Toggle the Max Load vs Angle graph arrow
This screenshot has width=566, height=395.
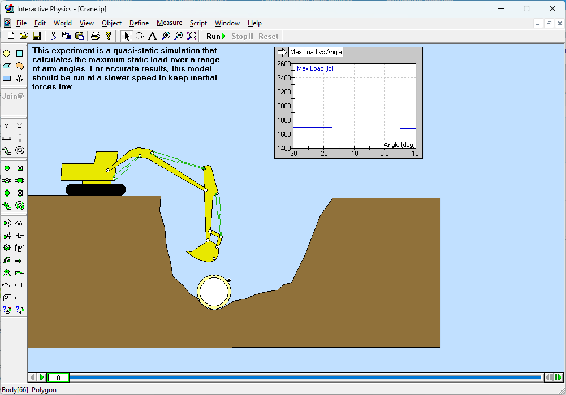click(x=282, y=52)
